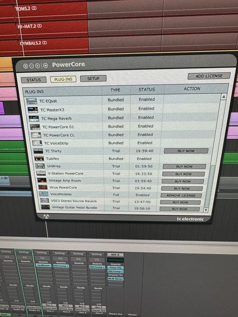The width and height of the screenshot is (238, 317).
Task: Click BUY NOW for Vintage Guitar Pedal Bundle
Action: (x=180, y=209)
